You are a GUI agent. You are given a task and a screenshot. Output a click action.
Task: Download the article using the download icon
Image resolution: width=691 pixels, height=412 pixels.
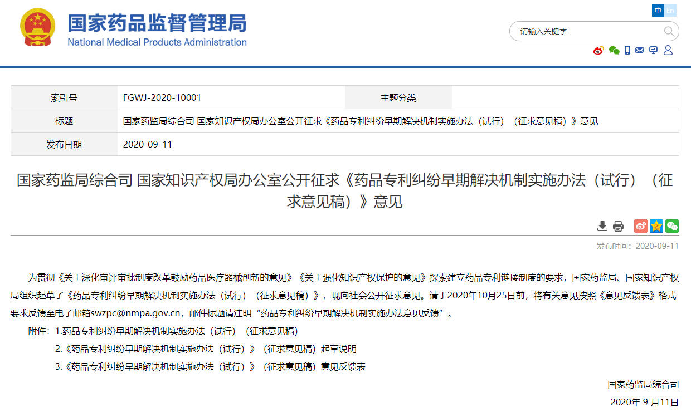(x=602, y=226)
